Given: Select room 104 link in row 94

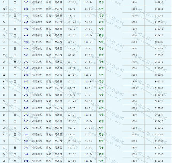Looking at the screenshot, I should coord(26,154).
